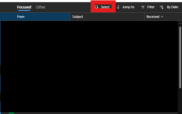
Task: Click the Filter lines icon
Action: point(143,7)
